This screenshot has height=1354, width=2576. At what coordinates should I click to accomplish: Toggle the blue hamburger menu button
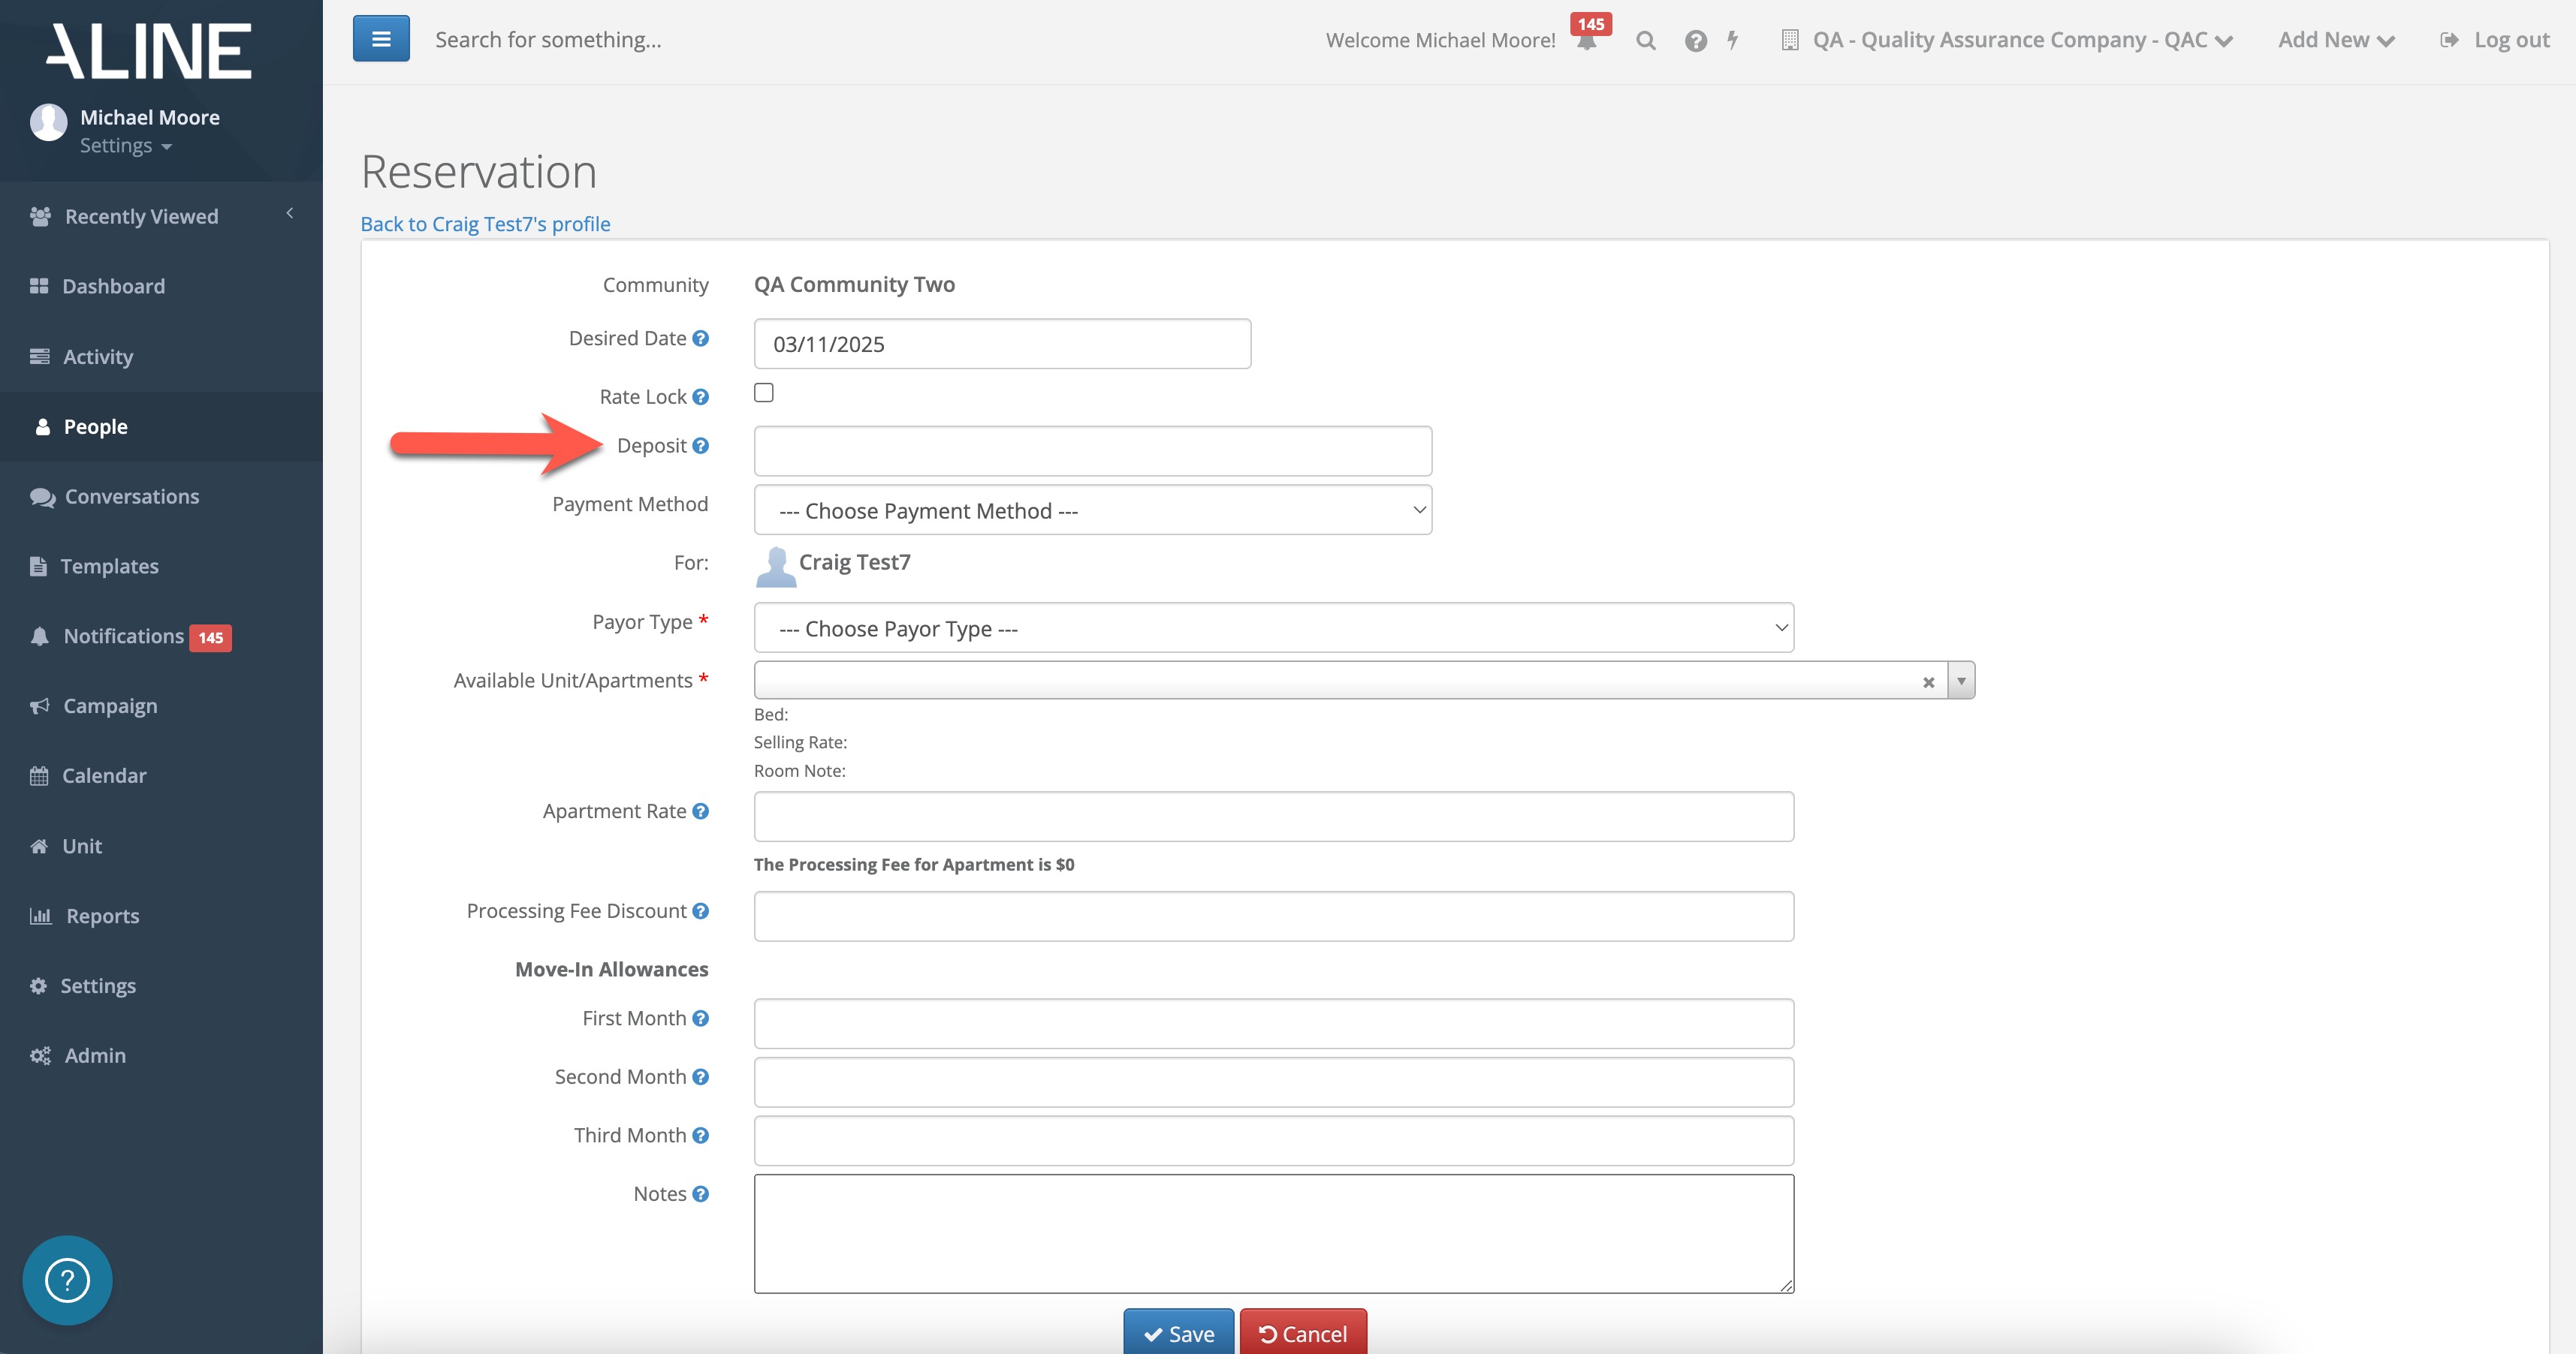(x=381, y=39)
